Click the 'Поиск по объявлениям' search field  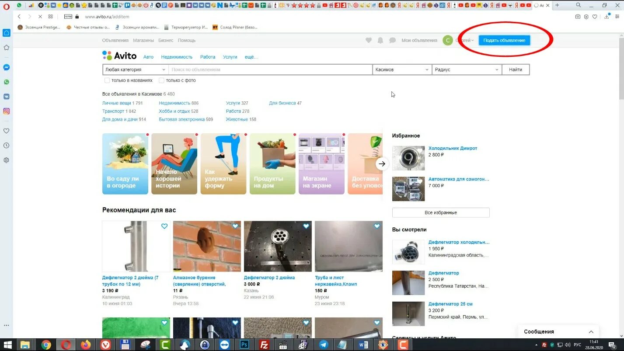(271, 70)
